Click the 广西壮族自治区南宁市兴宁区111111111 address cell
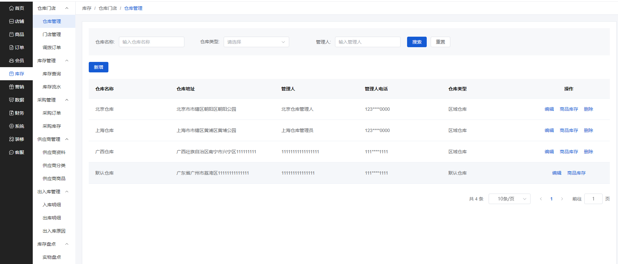Viewport: 618px width, 264px height. 216,152
